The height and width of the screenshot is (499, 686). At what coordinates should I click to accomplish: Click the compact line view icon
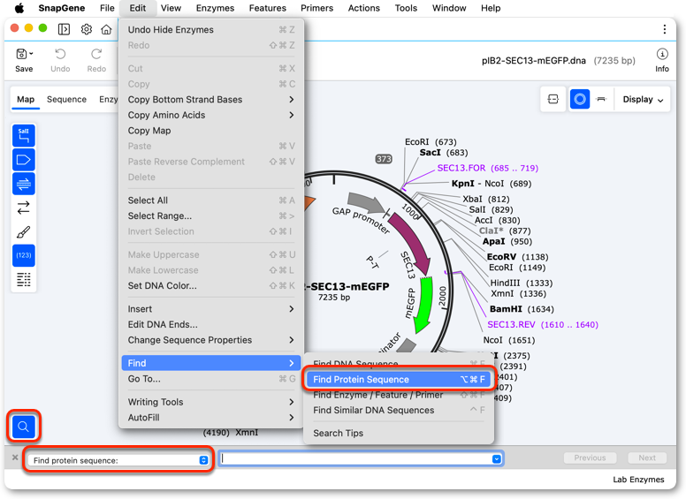tap(601, 99)
